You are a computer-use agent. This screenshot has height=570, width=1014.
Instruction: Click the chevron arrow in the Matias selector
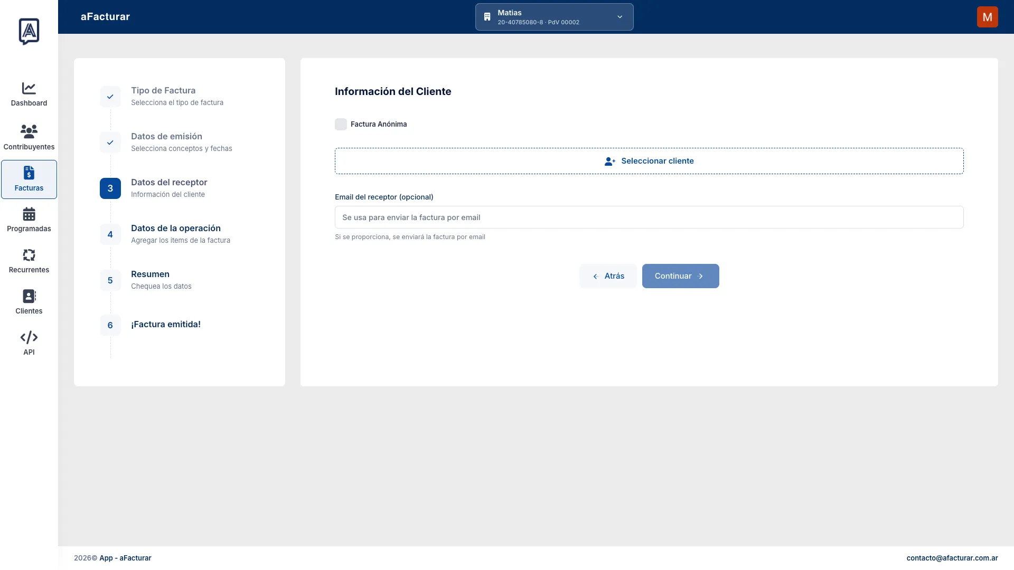point(620,17)
